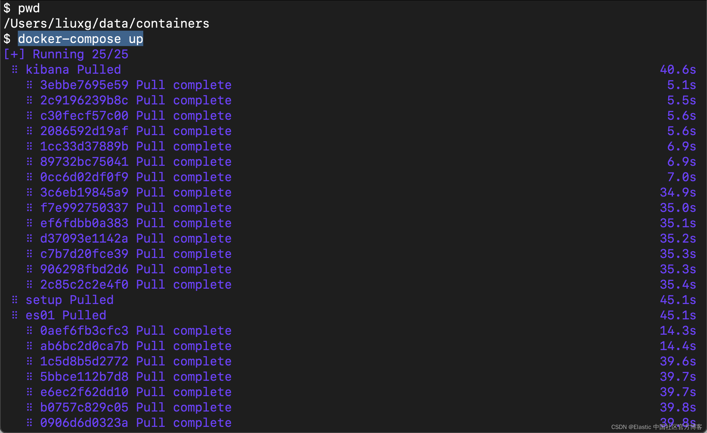Click the highlighted docker-compose up command

[81, 39]
